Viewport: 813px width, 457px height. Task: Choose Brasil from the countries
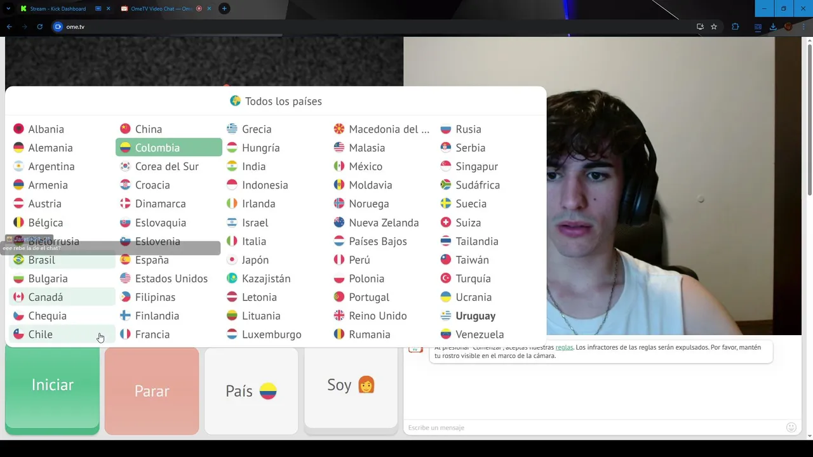pos(62,260)
